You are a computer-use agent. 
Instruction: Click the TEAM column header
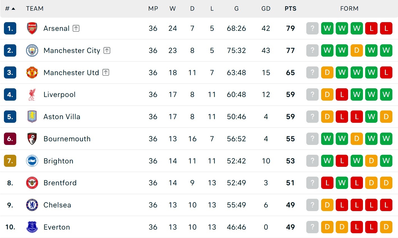(x=35, y=9)
